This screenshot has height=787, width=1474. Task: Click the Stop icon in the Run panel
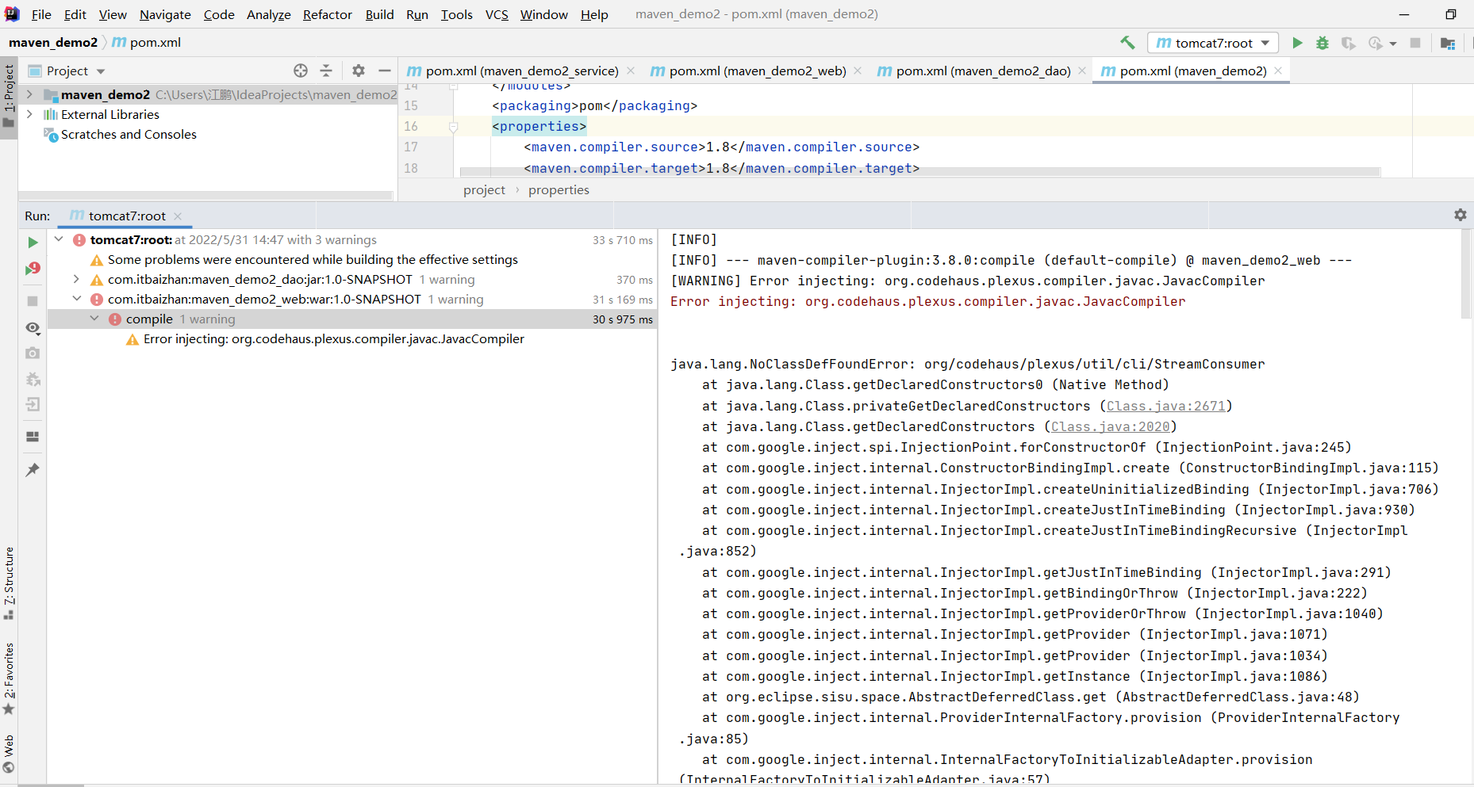(33, 301)
